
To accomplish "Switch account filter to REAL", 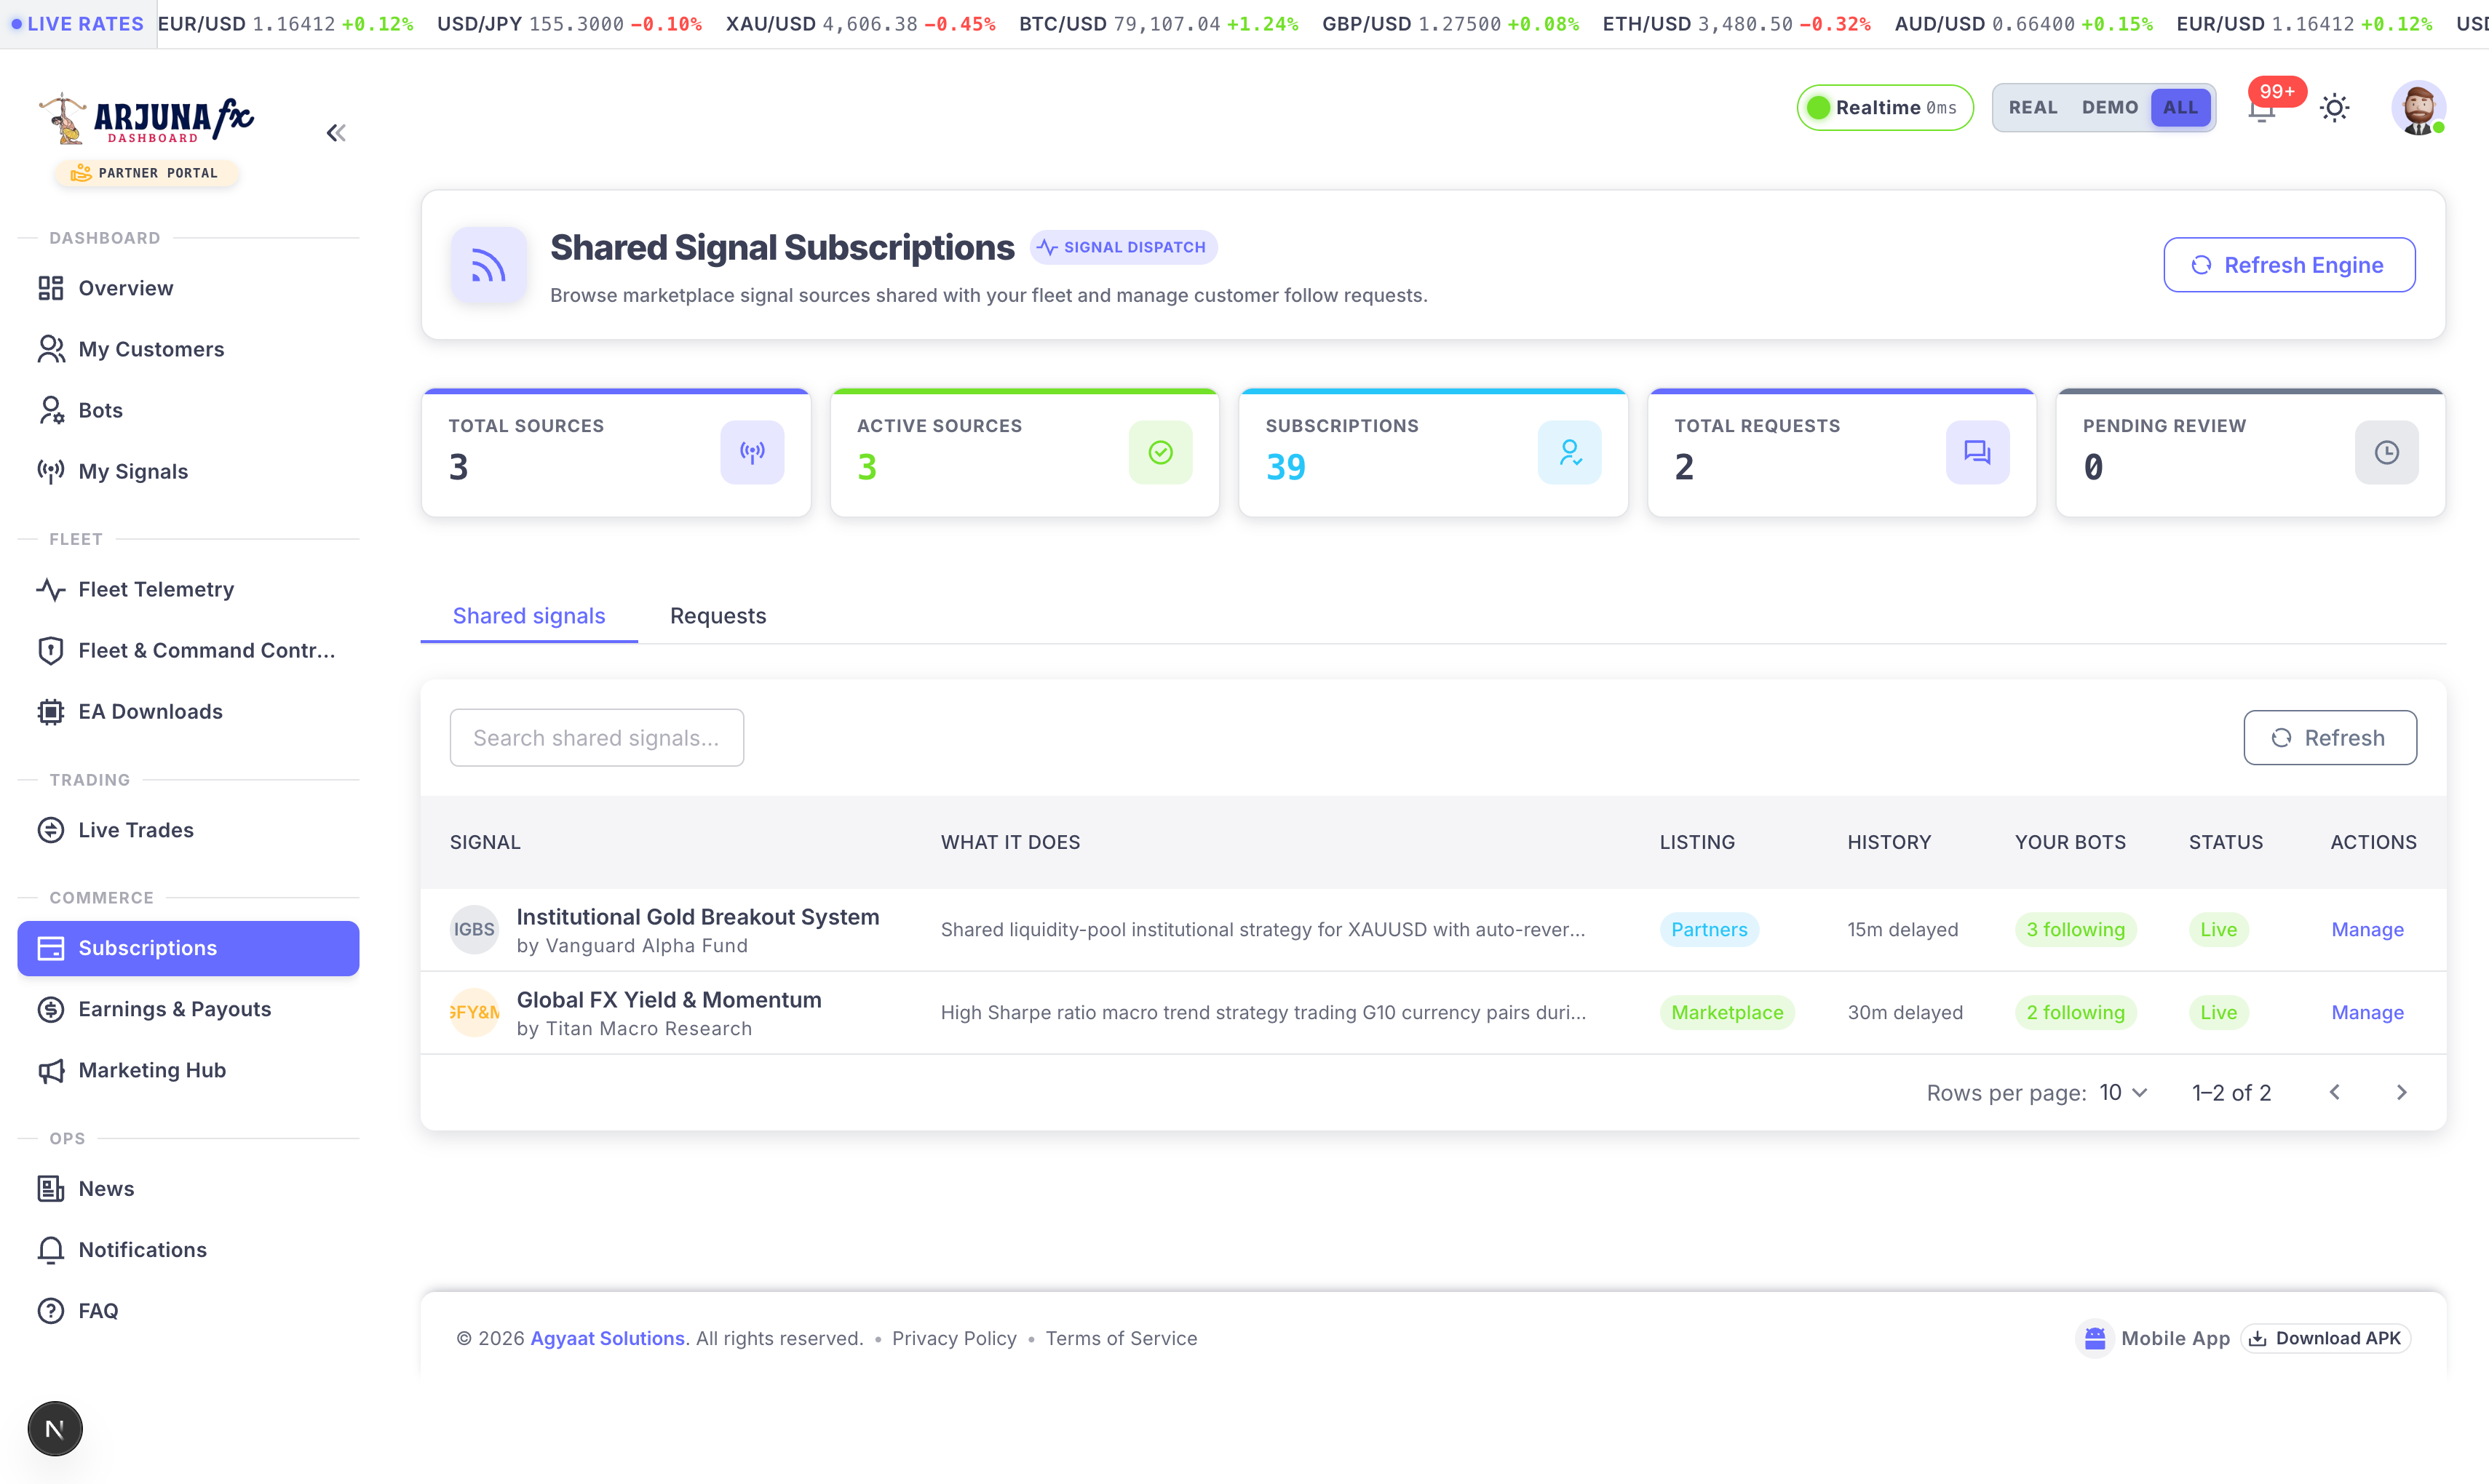I will (x=2033, y=108).
